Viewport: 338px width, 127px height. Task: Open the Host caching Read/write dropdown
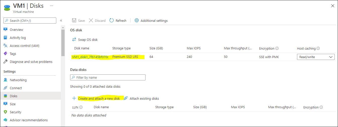click(316, 57)
